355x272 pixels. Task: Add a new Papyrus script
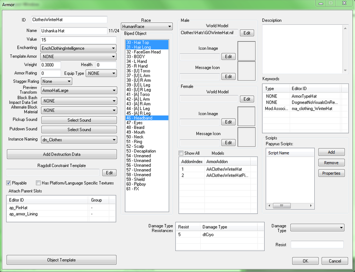(x=331, y=152)
